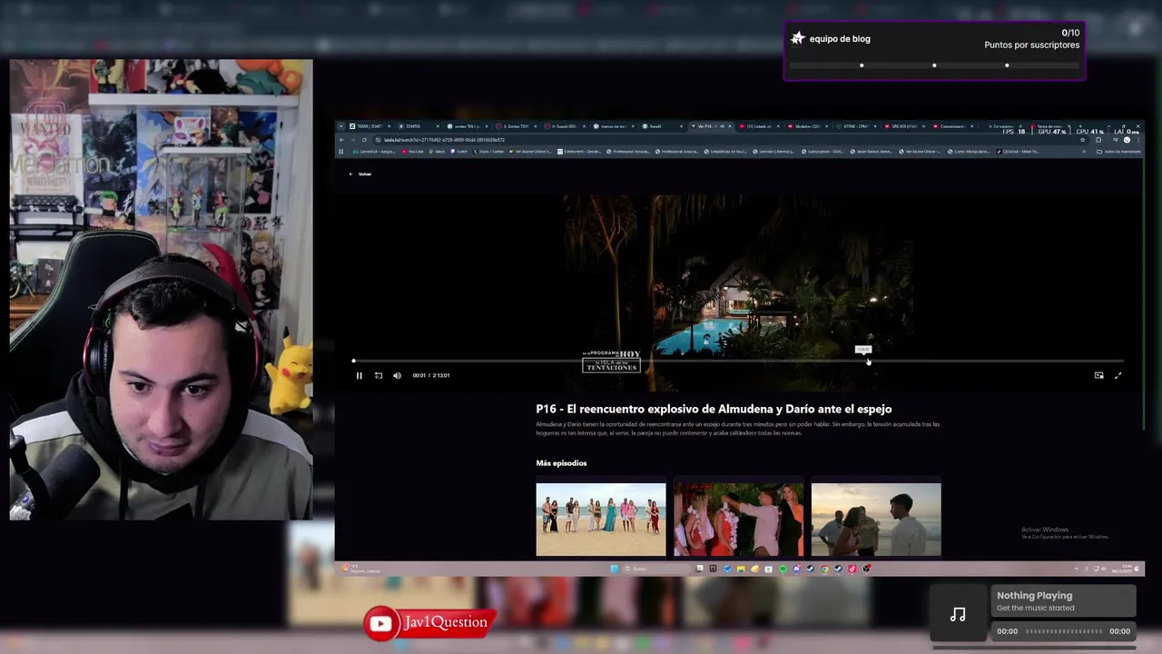Viewport: 1162px width, 654px height.
Task: Open the Todos los marcadores folder
Action: click(1118, 151)
